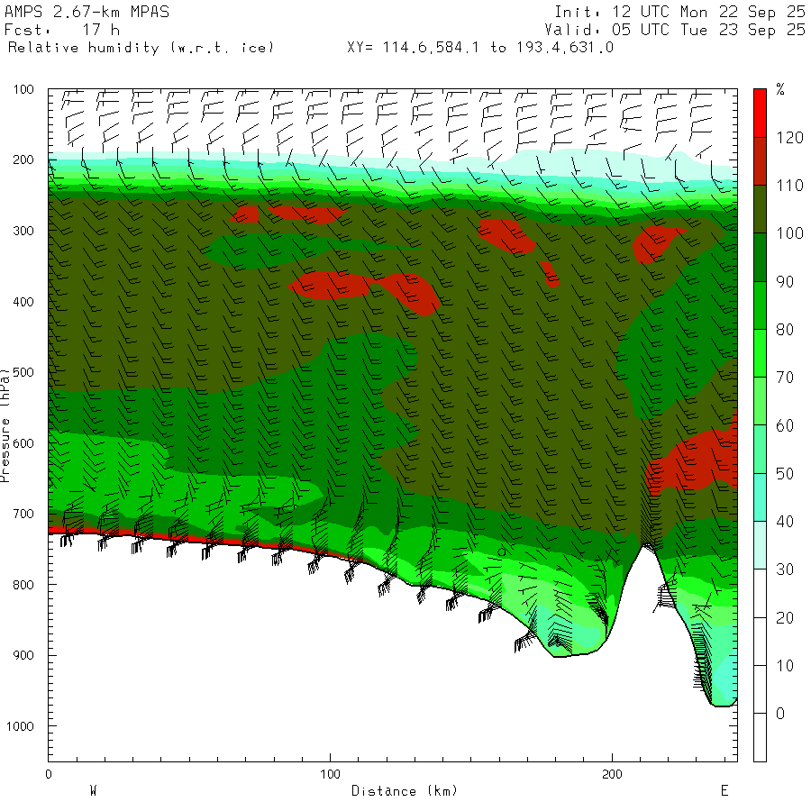Click the '%' unit label above the colorbar
Image resolution: width=811 pixels, height=811 pixels.
(780, 89)
